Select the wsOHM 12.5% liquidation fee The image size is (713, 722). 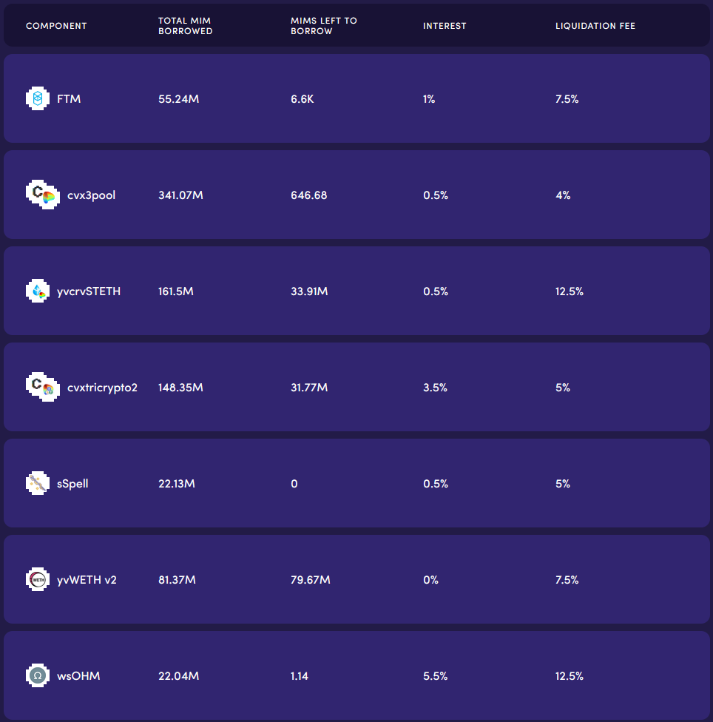pyautogui.click(x=569, y=676)
